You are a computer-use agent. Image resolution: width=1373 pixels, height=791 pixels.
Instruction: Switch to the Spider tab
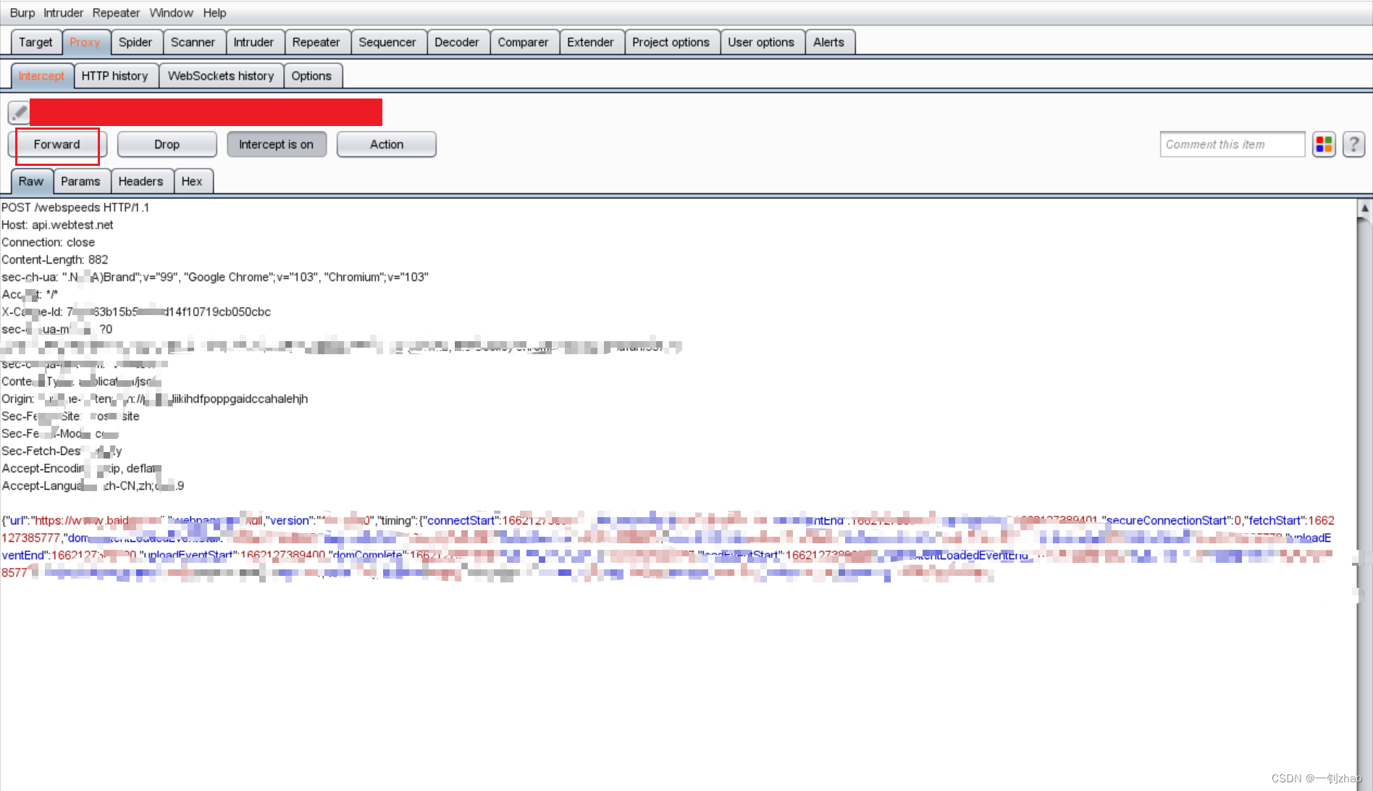pos(135,42)
